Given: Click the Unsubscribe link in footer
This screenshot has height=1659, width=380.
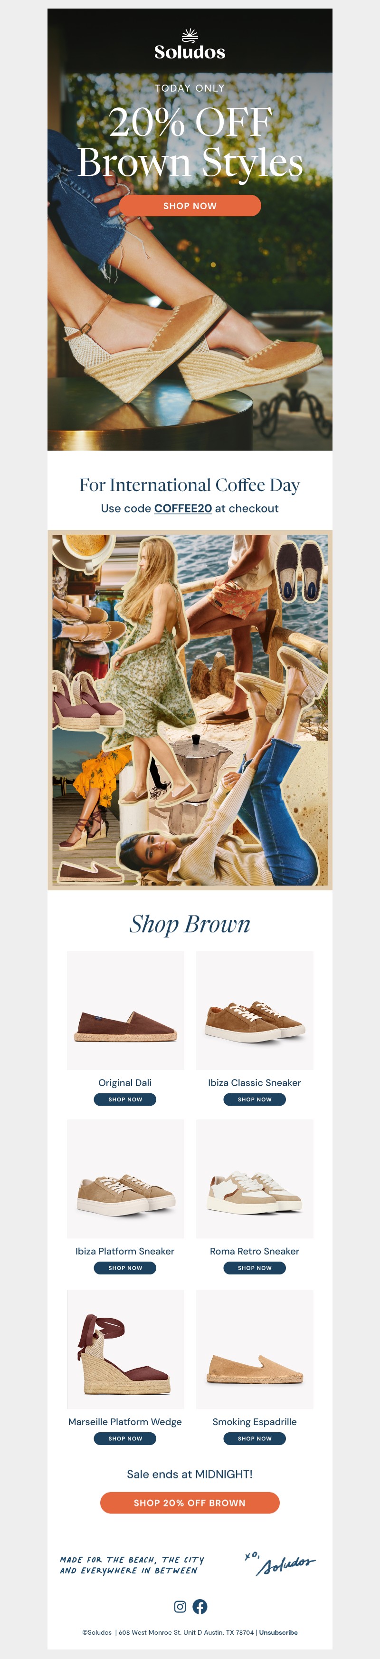Looking at the screenshot, I should (x=278, y=1632).
